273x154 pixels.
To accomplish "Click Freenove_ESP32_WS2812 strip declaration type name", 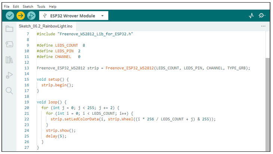I will [x=61, y=68].
